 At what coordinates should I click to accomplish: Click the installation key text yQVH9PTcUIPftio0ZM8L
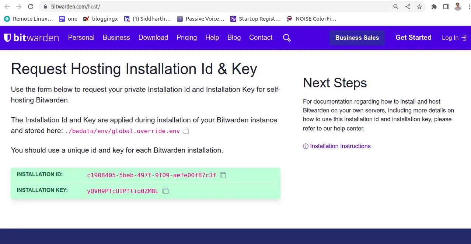(x=123, y=191)
